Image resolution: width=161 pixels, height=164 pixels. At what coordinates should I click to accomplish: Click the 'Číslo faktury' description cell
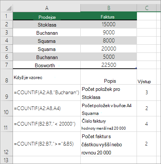coord(108,124)
